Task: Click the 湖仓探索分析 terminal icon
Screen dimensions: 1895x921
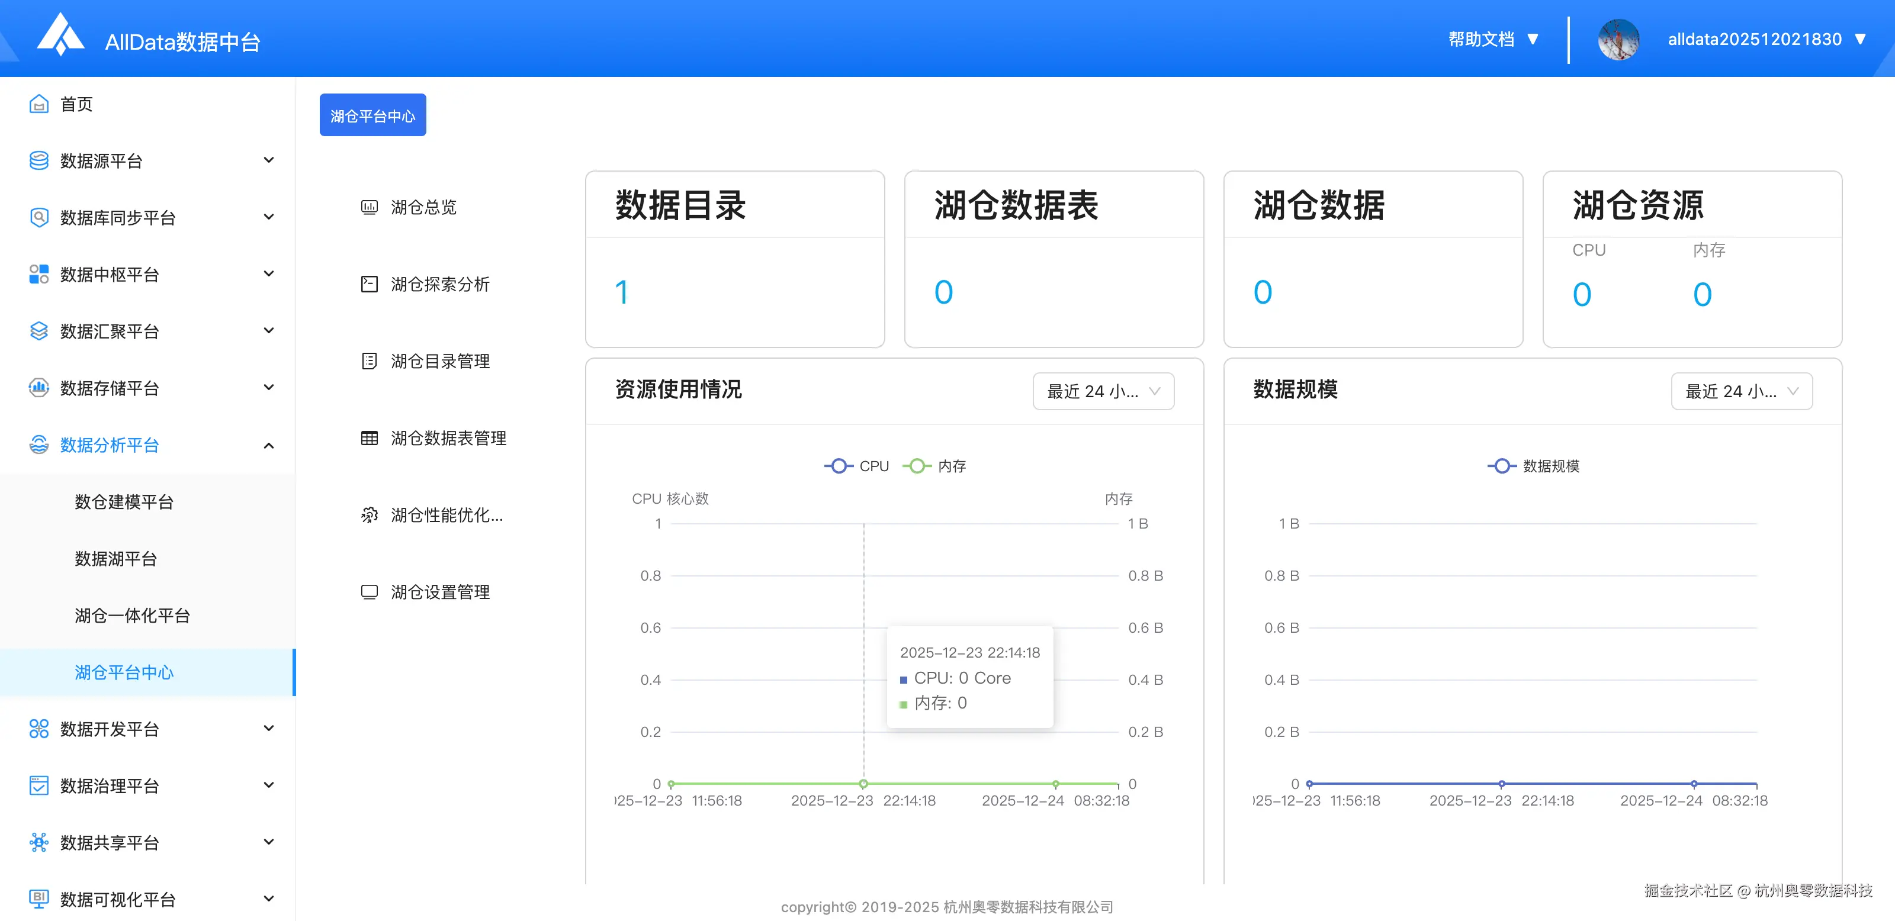Action: click(370, 285)
